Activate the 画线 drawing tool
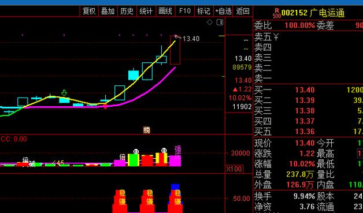This screenshot has height=213, width=363. tap(165, 11)
